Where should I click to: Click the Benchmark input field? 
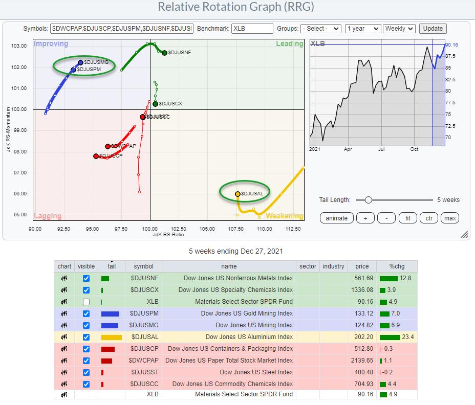(252, 29)
